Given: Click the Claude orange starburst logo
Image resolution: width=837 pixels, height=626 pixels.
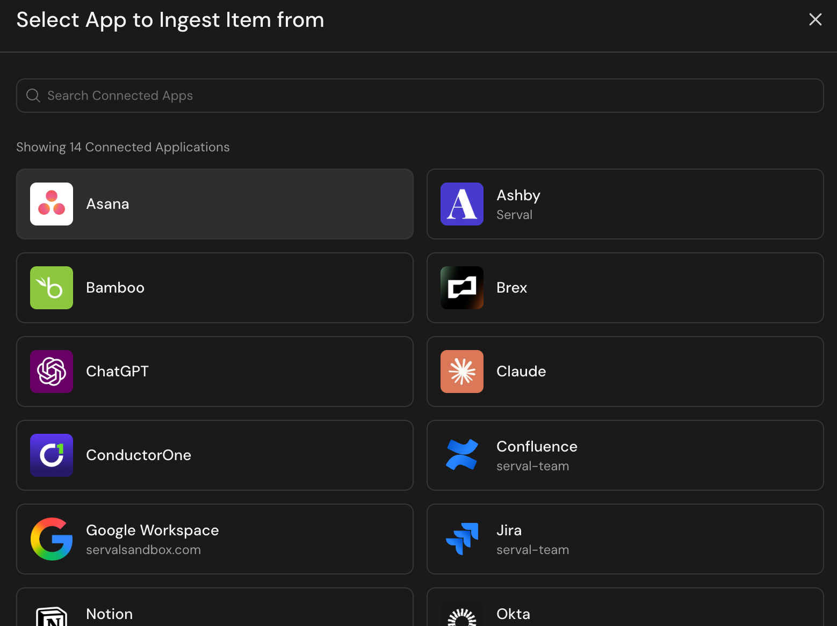Looking at the screenshot, I should click(x=462, y=372).
